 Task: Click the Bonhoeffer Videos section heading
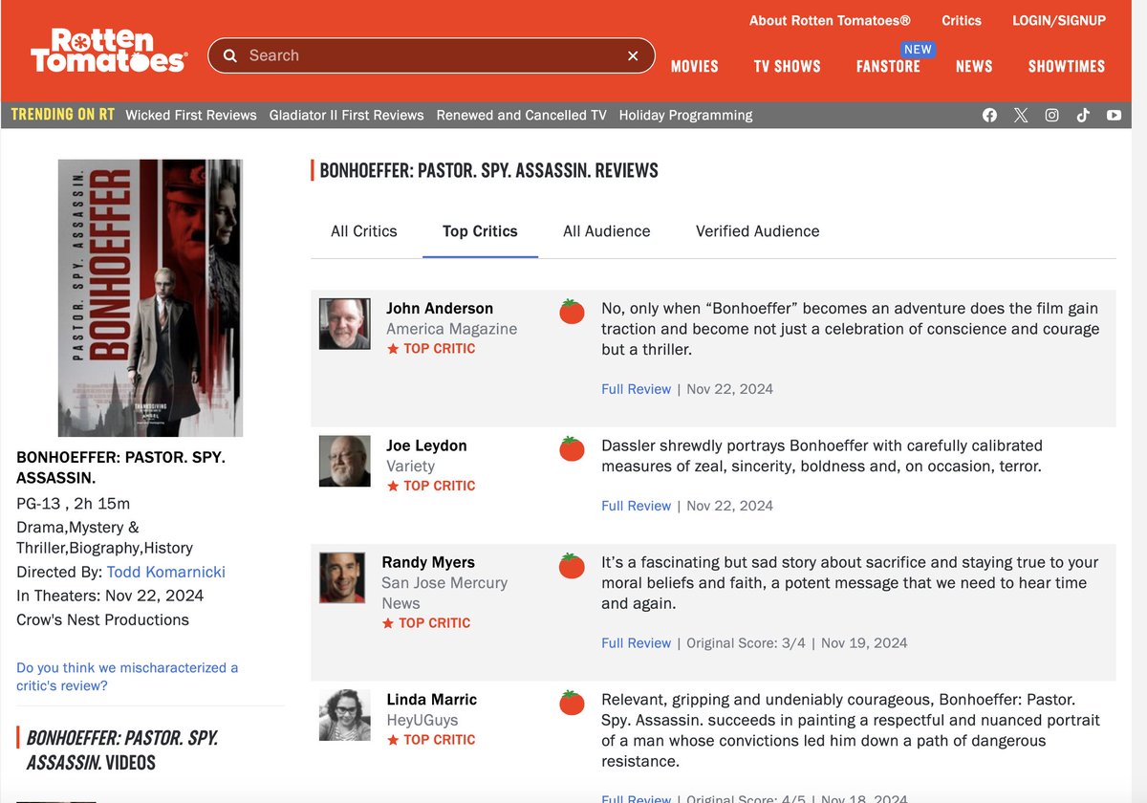tap(121, 750)
